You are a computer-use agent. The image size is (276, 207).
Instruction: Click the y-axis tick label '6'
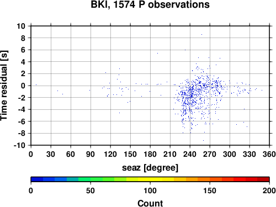[x=23, y=50]
